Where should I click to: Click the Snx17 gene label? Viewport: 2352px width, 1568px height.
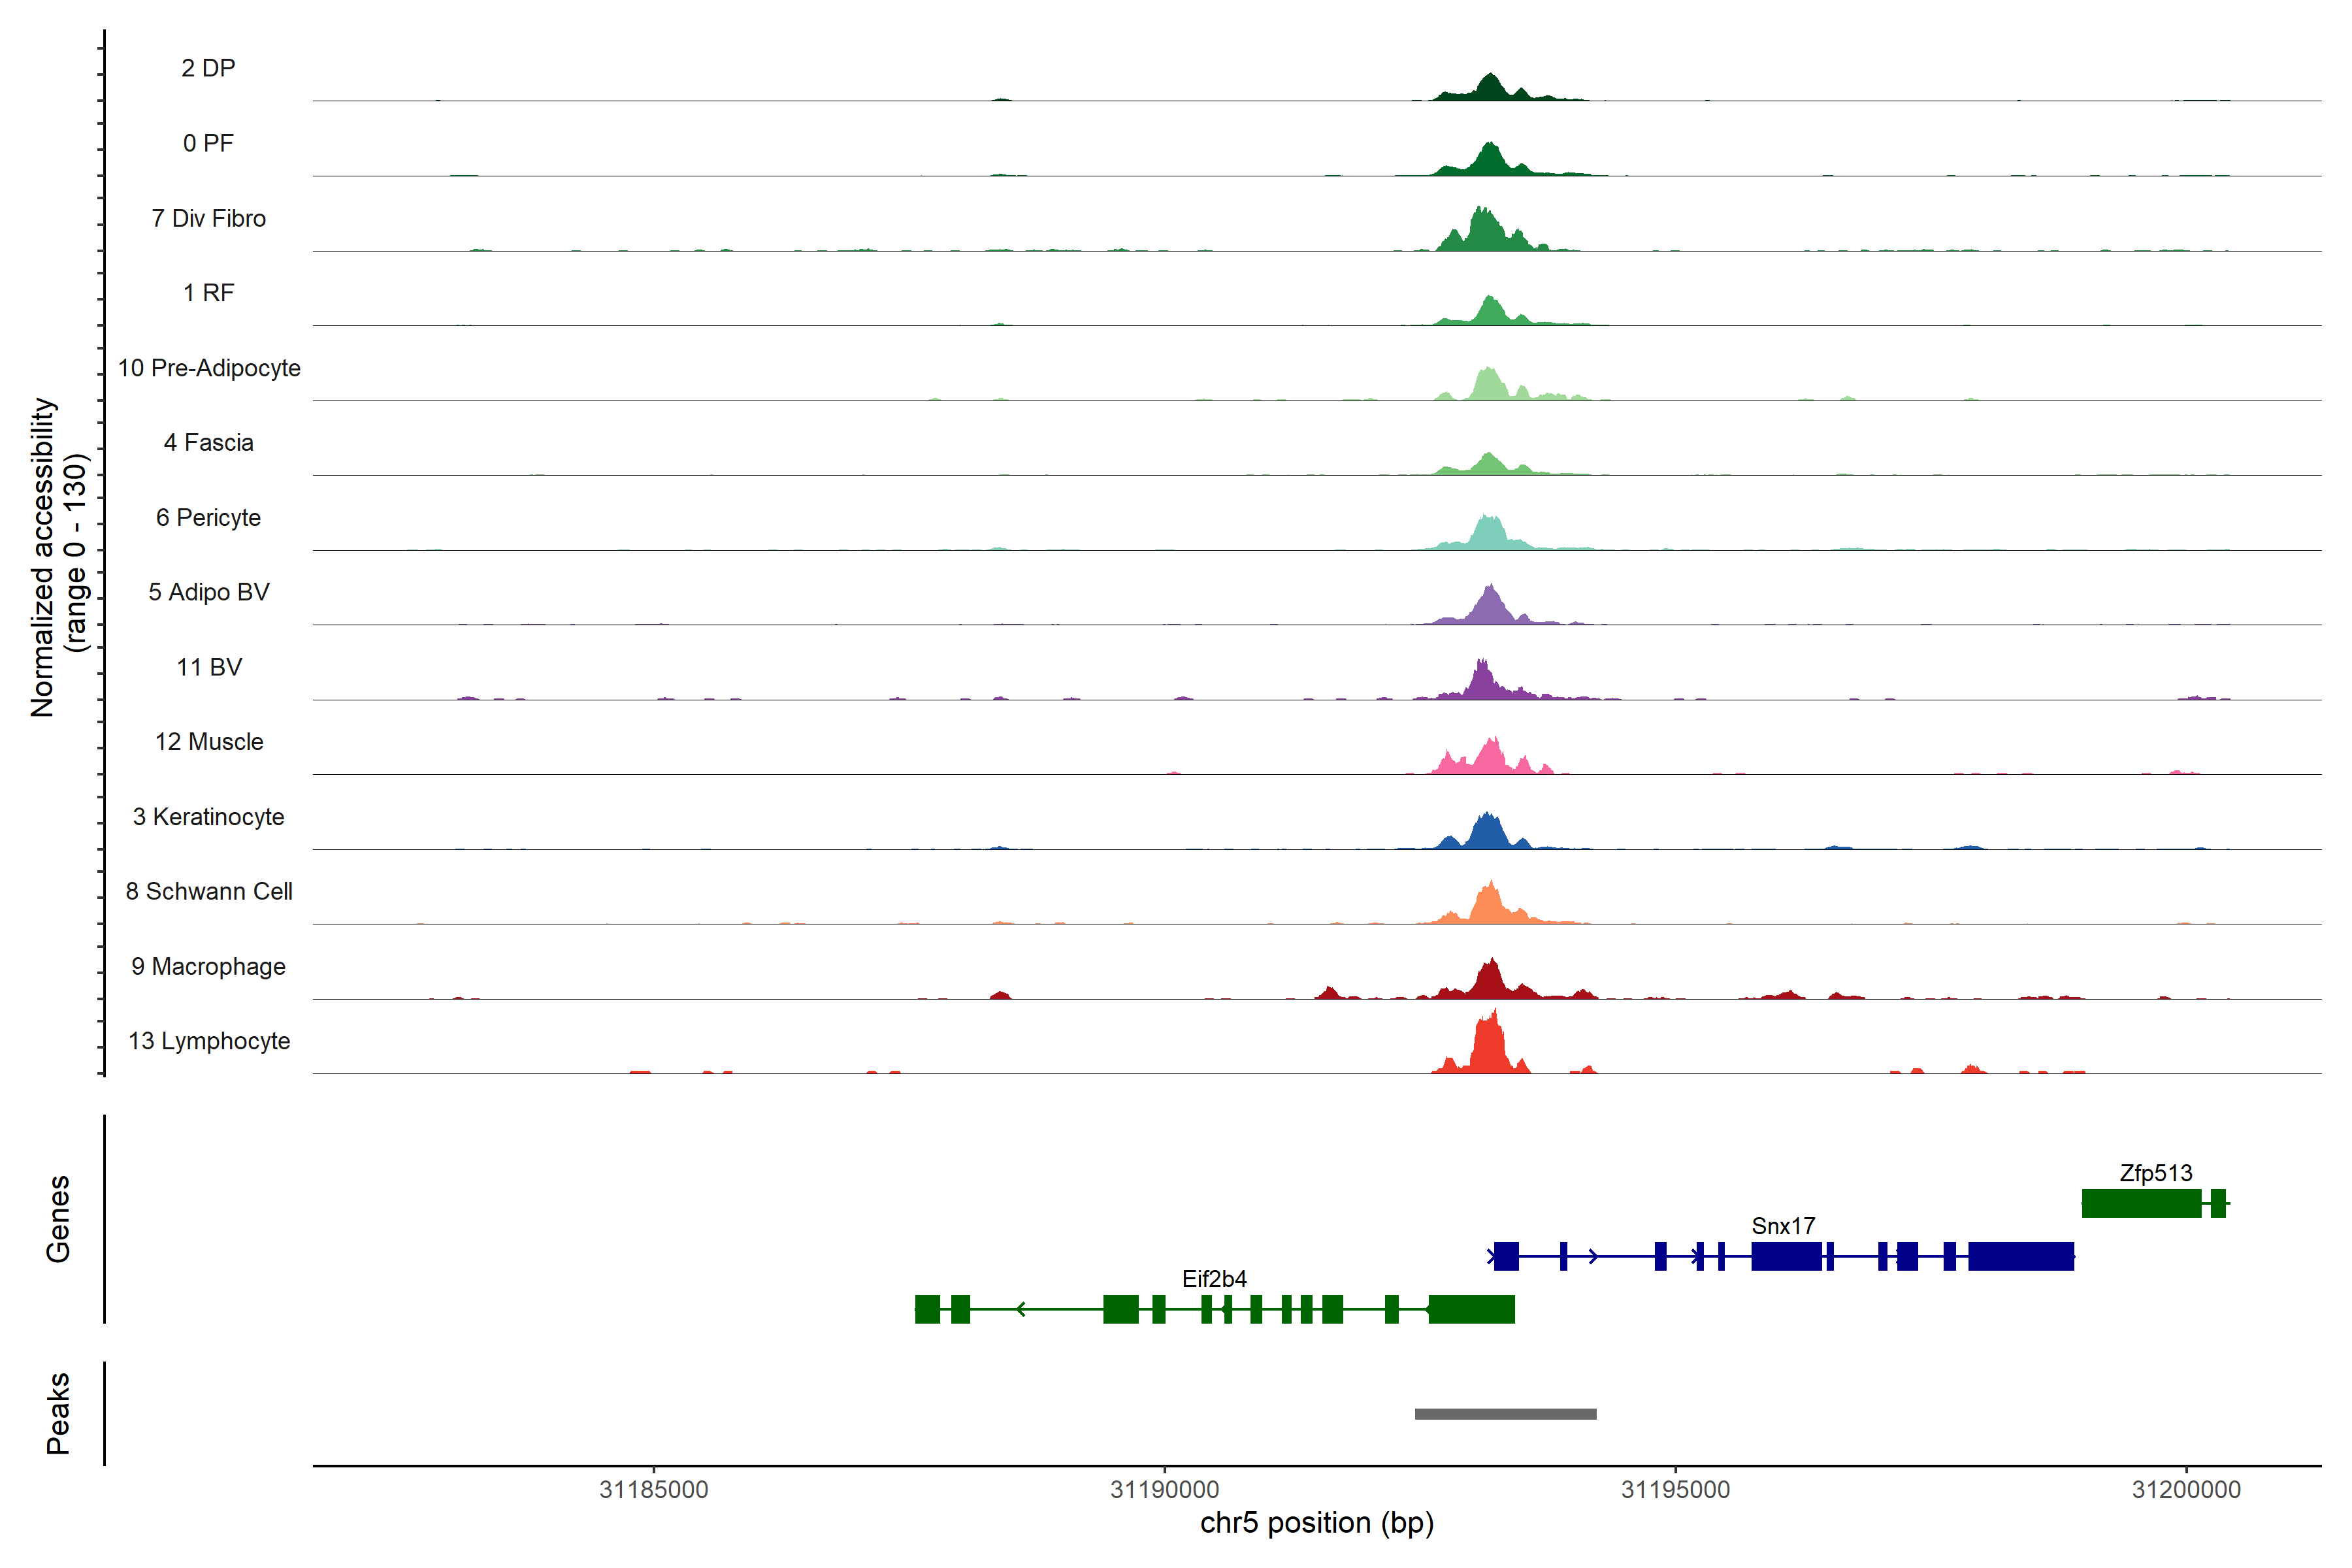[1783, 1226]
